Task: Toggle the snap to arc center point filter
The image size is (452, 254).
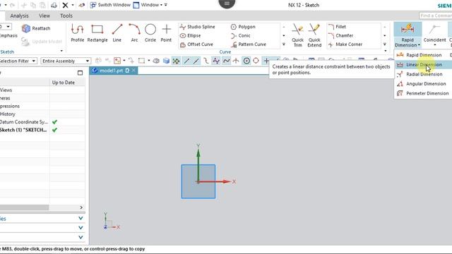Action: point(246,61)
